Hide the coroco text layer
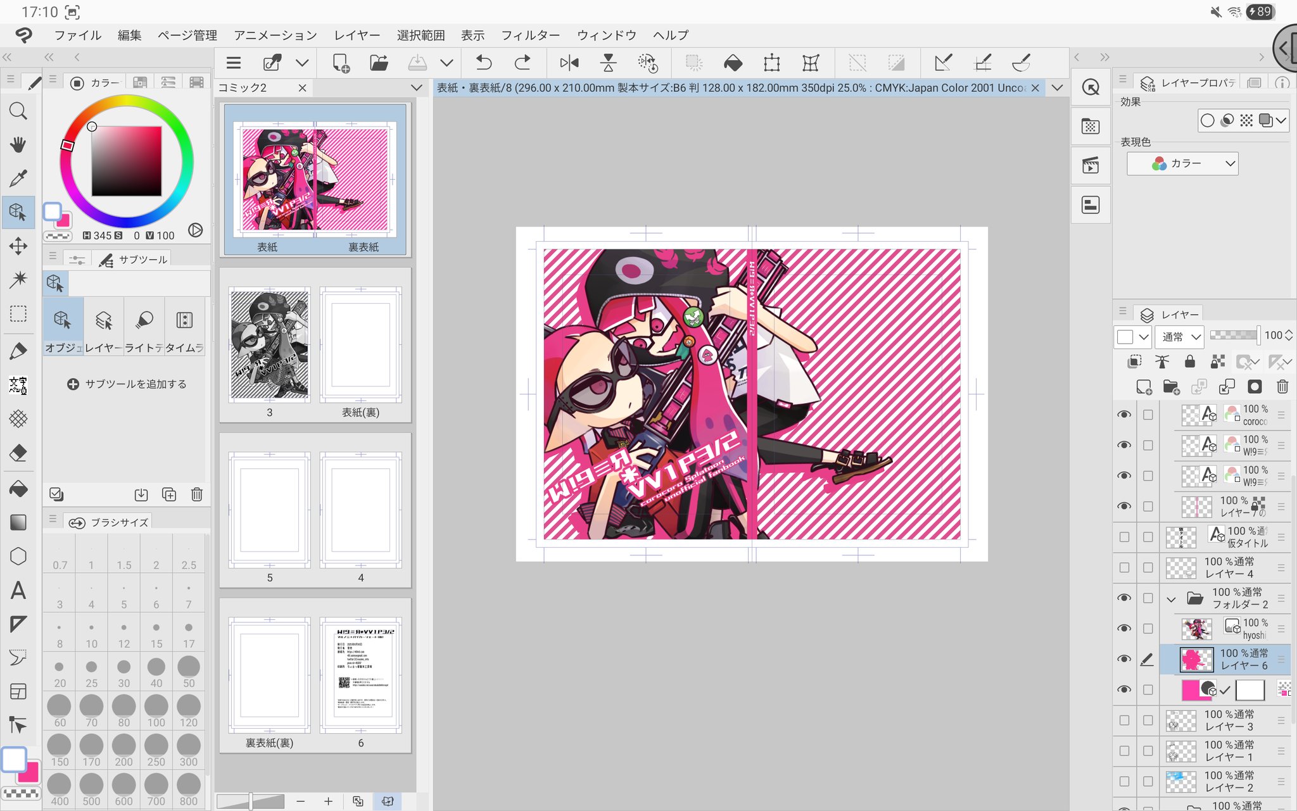Viewport: 1297px width, 811px height. pyautogui.click(x=1124, y=415)
